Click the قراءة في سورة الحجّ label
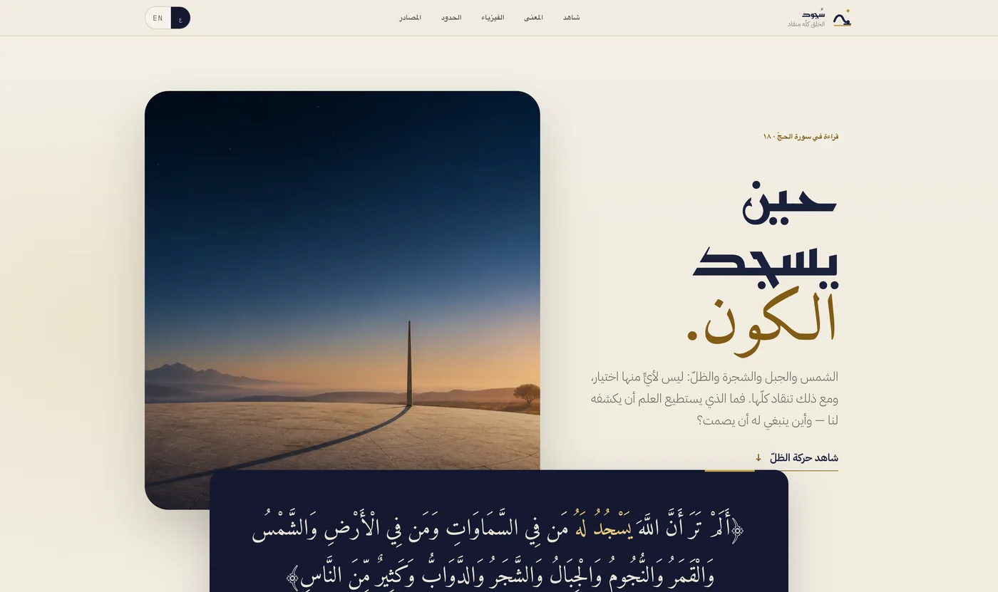This screenshot has width=998, height=592. (x=801, y=136)
